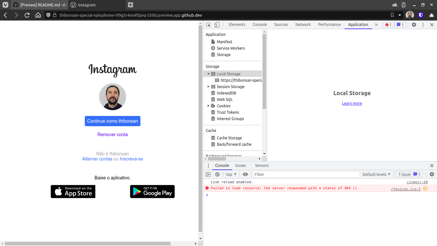
Task: Open the Learn more link
Action: (352, 103)
